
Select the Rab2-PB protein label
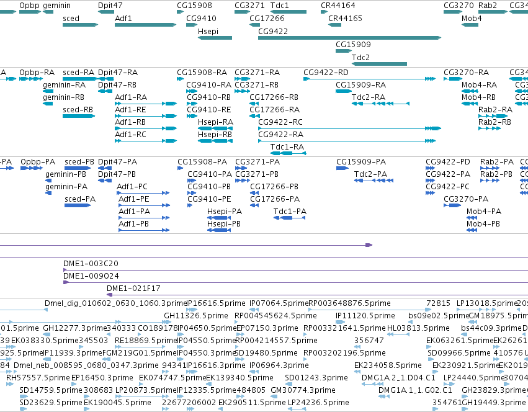pos(496,174)
